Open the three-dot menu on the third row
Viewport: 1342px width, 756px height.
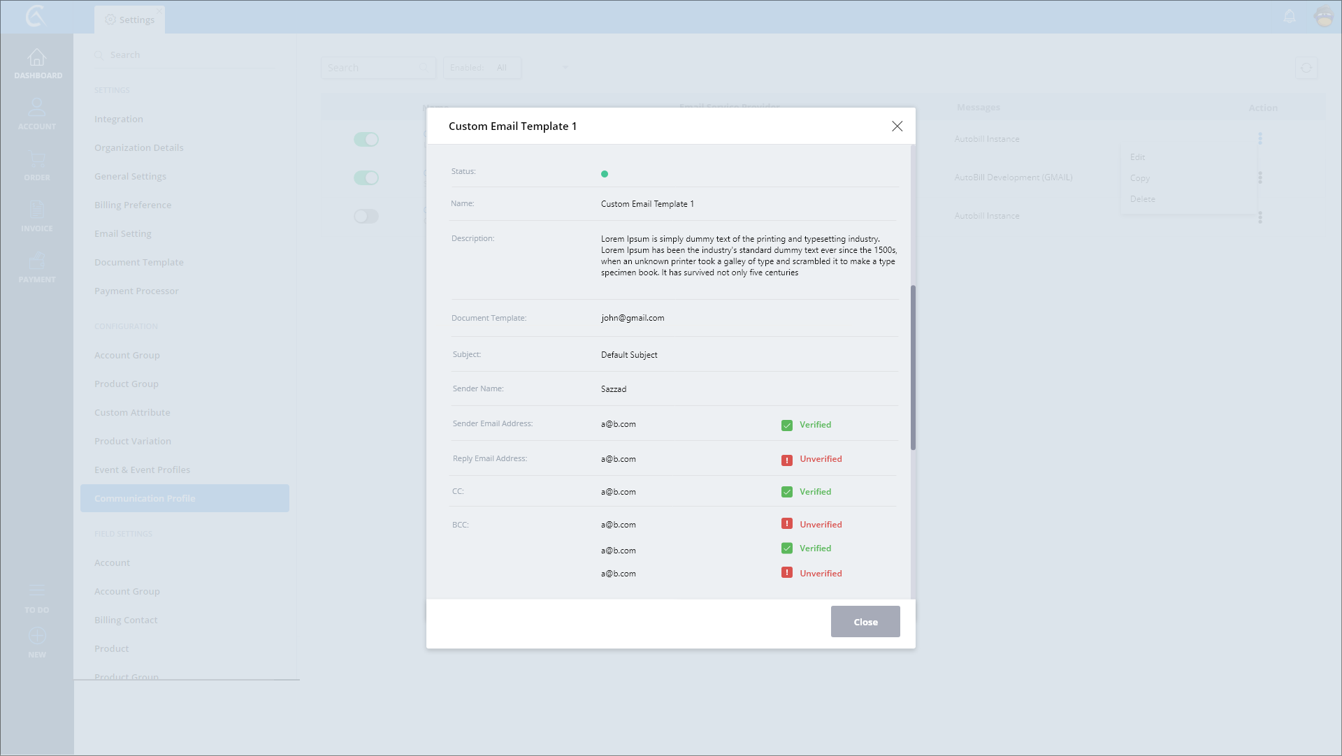click(x=1260, y=217)
